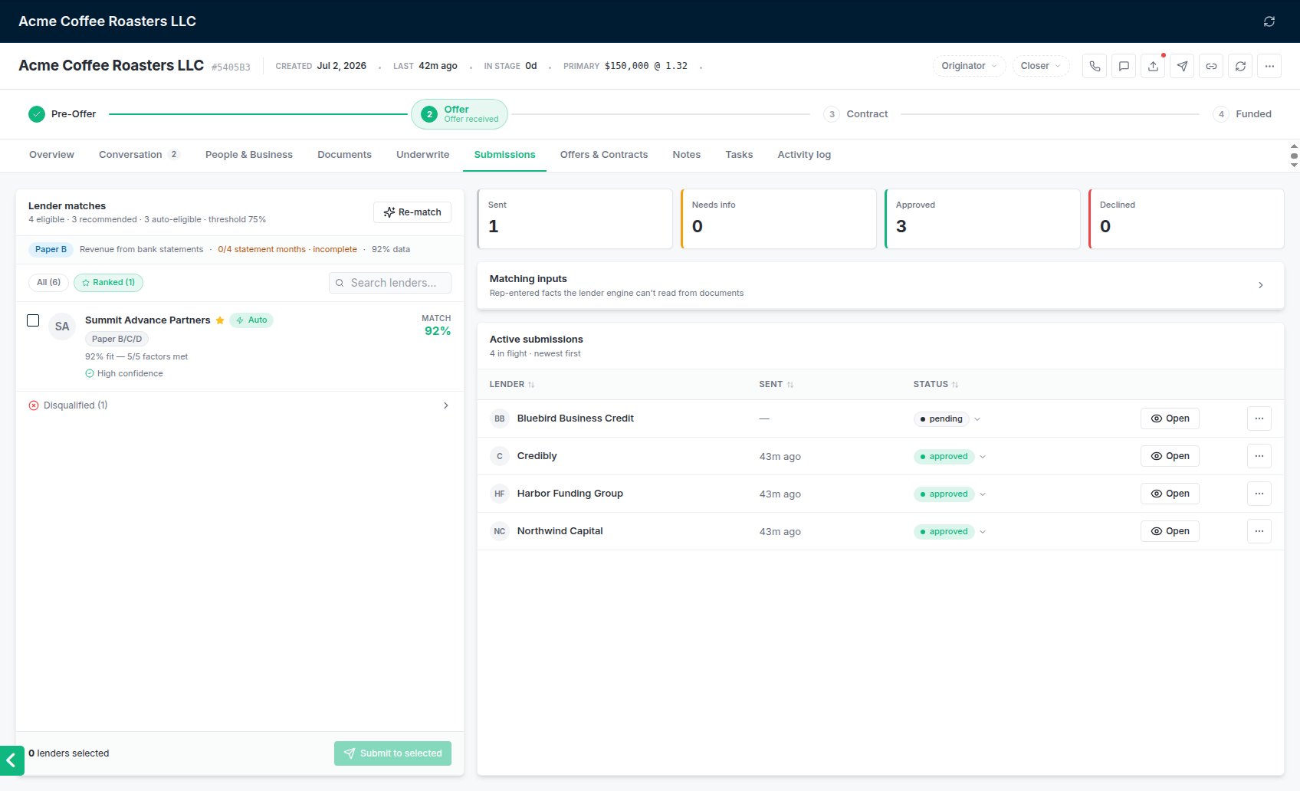
Task: Click Submit to selected button
Action: pyautogui.click(x=392, y=753)
